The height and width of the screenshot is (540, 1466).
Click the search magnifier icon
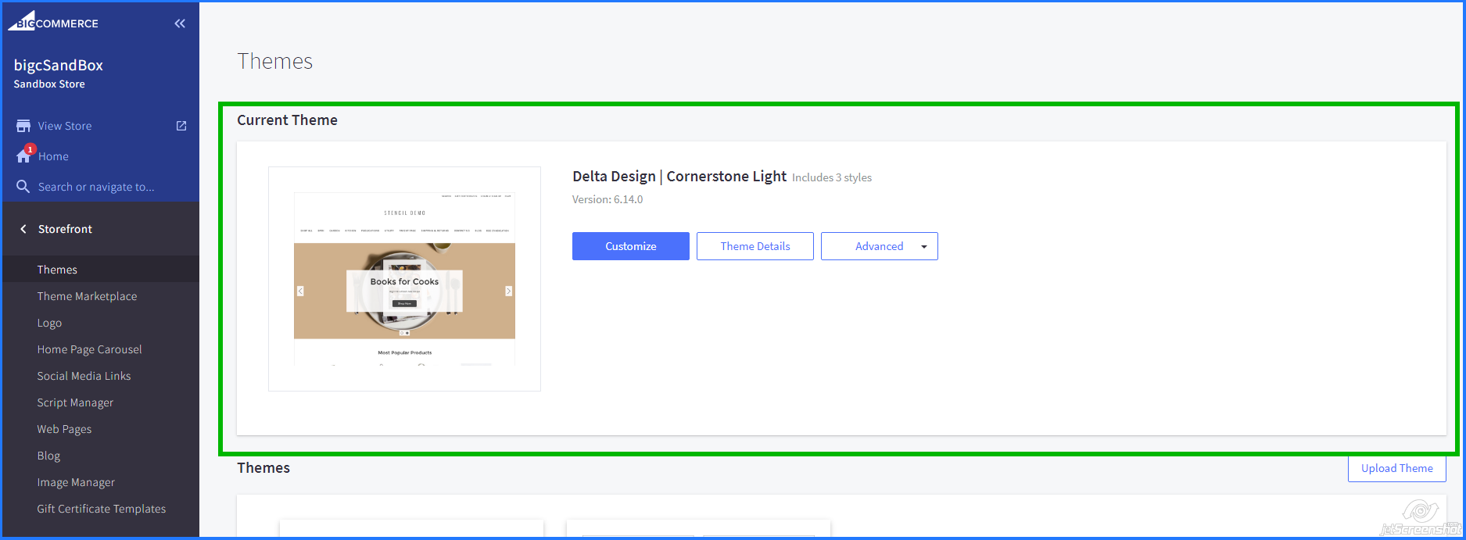click(23, 187)
